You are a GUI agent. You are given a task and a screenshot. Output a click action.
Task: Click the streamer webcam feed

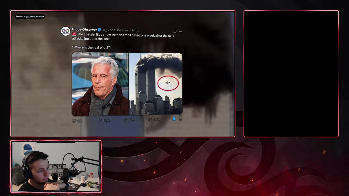(x=56, y=166)
